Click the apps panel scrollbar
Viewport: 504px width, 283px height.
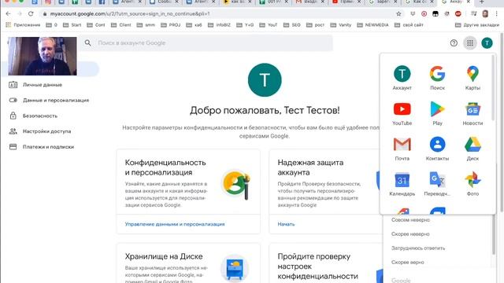click(493, 88)
